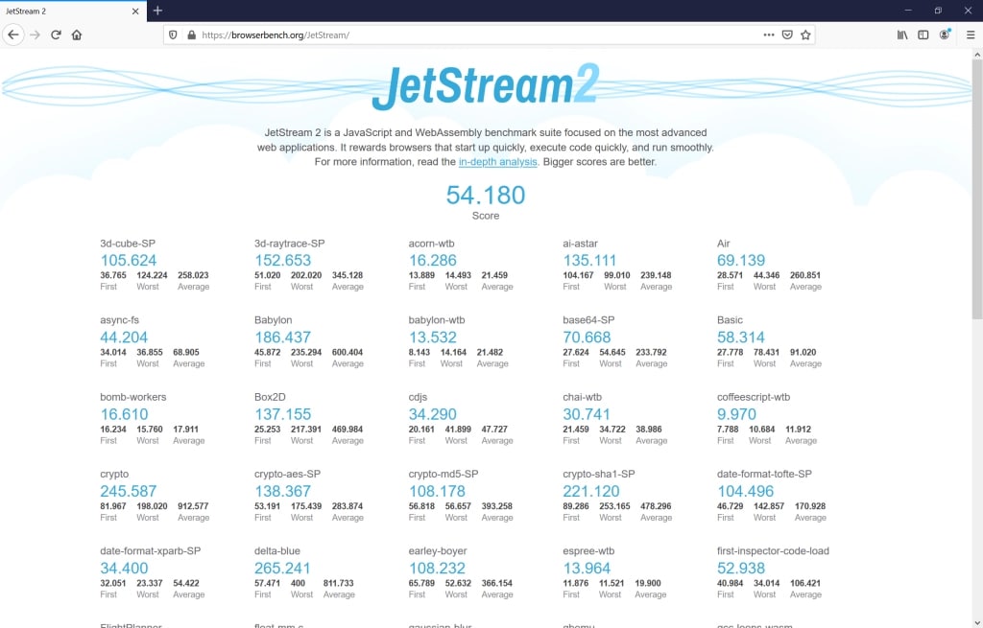983x628 pixels.
Task: Click bomb-workers first value 16.234
Action: [113, 430]
